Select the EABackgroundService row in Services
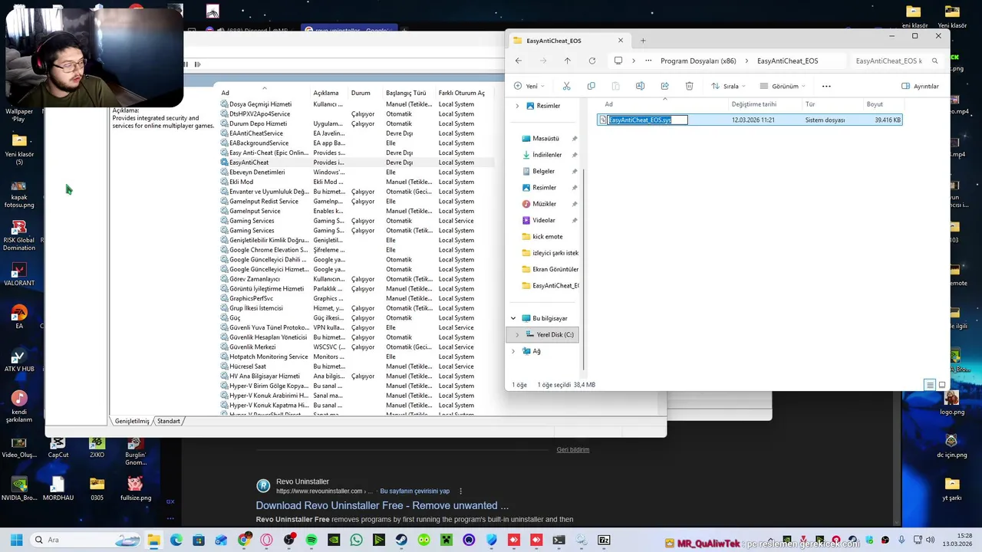982x552 pixels. 356,143
